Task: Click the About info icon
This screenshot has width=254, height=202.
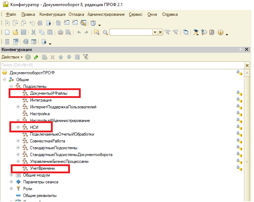Action: coord(221,32)
